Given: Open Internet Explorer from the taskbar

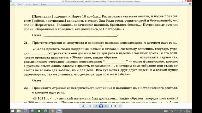Looking at the screenshot, I should [45, 111].
